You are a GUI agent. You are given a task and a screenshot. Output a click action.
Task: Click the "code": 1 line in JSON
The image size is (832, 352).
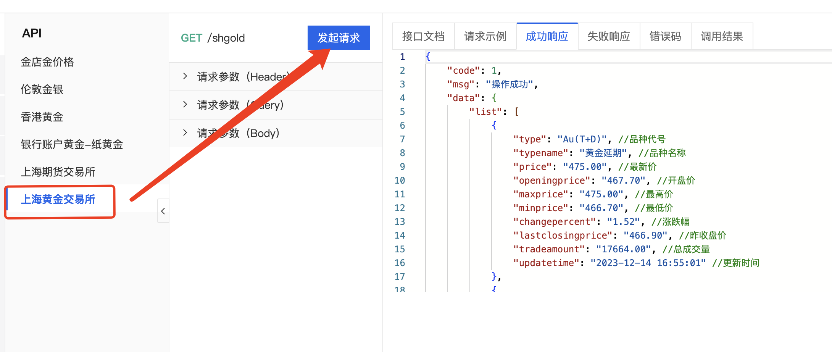(474, 71)
